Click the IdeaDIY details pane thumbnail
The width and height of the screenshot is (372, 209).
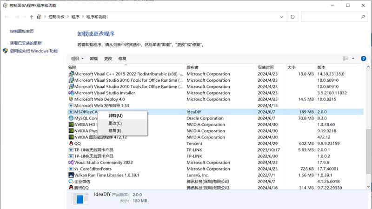click(x=80, y=199)
